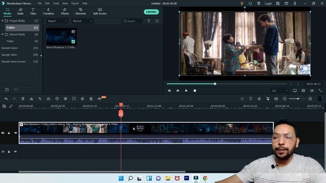Hide the video track with eye icon

pos(16,133)
